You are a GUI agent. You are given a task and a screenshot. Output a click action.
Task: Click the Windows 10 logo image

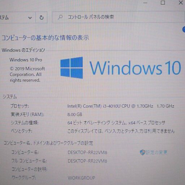(x=120, y=68)
